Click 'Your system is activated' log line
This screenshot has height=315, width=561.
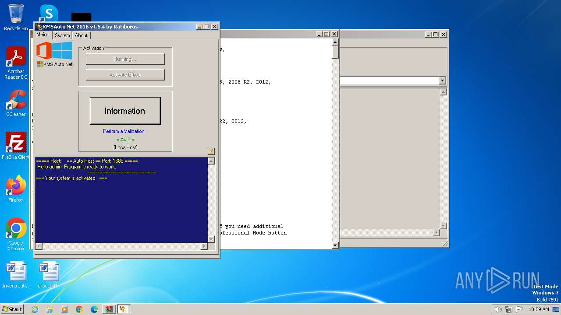(x=71, y=178)
